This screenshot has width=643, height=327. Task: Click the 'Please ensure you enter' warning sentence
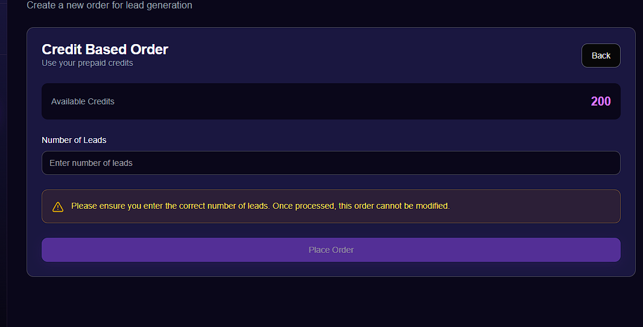170,206
